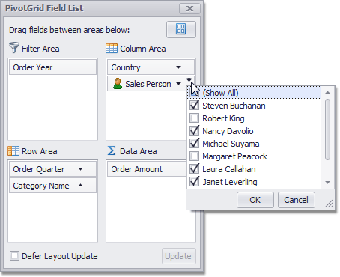Click the filter list scroll down arrow
This screenshot has height=277, width=340.
[x=328, y=183]
